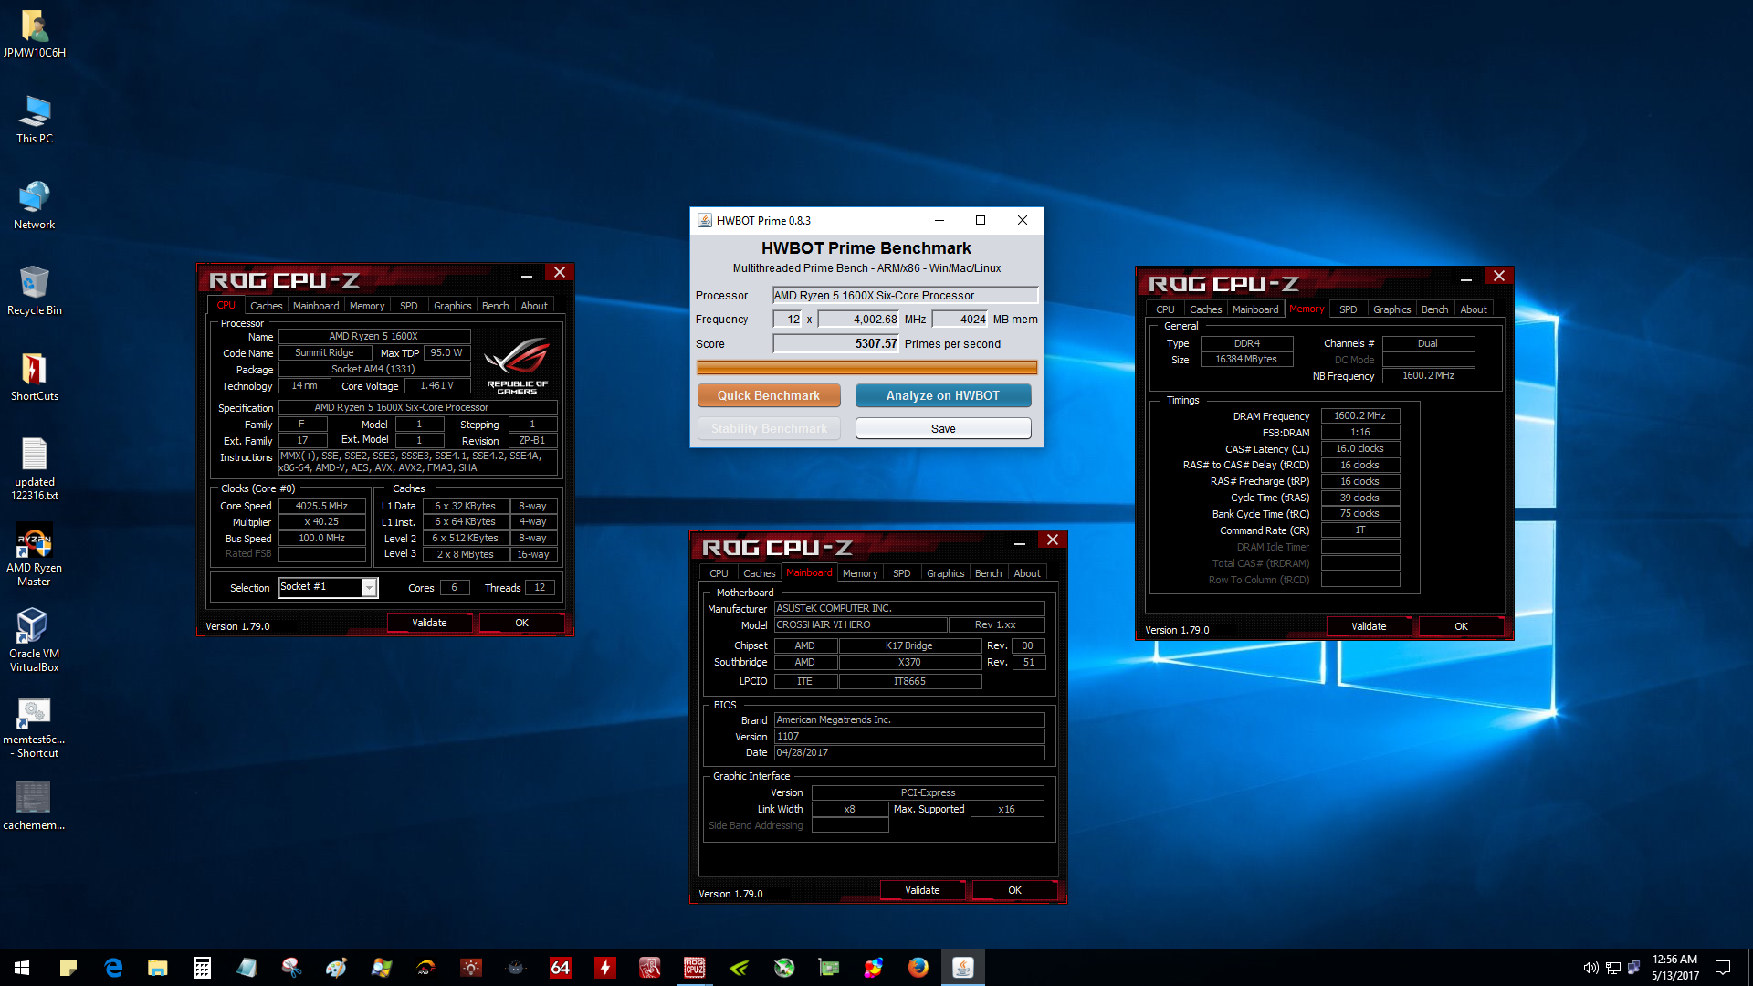Open Snipping Tool from the taskbar
This screenshot has height=986, width=1753.
pyautogui.click(x=291, y=968)
